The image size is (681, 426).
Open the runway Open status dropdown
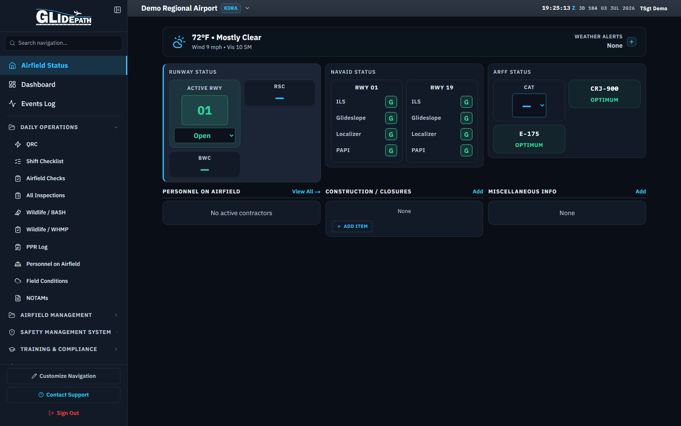[x=205, y=135]
